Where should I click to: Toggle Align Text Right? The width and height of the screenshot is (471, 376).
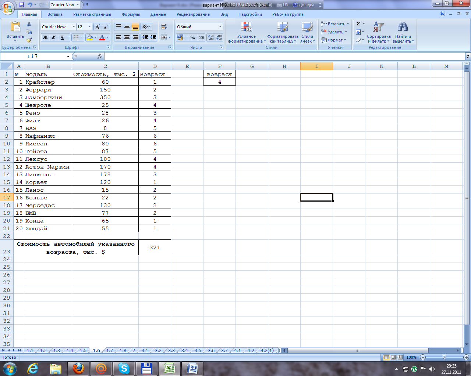(x=135, y=37)
